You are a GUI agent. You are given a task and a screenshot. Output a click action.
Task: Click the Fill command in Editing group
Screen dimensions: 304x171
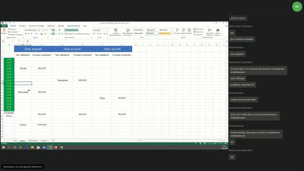click(x=199, y=32)
